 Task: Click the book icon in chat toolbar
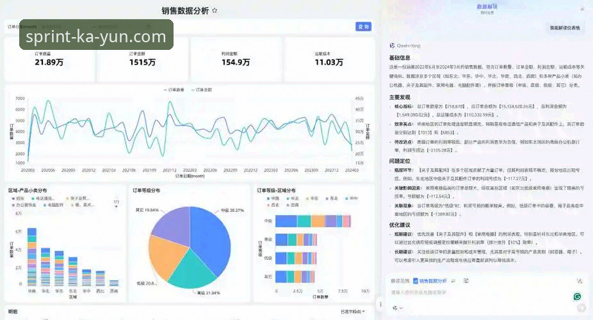pyautogui.click(x=466, y=281)
